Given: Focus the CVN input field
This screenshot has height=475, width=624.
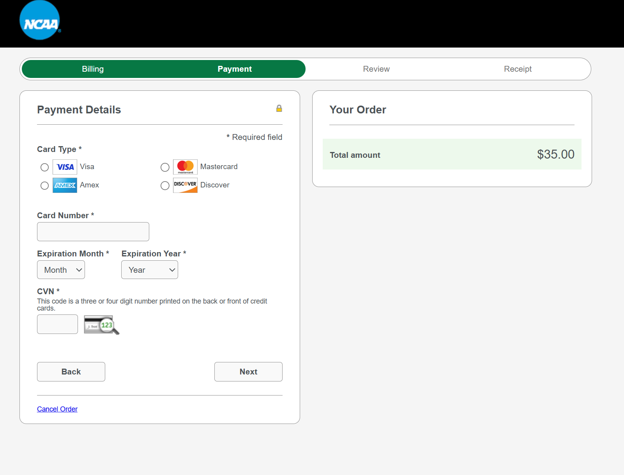Looking at the screenshot, I should [x=57, y=324].
